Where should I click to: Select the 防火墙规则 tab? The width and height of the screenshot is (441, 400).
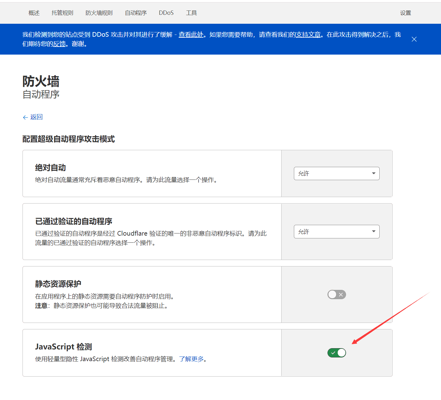[99, 13]
